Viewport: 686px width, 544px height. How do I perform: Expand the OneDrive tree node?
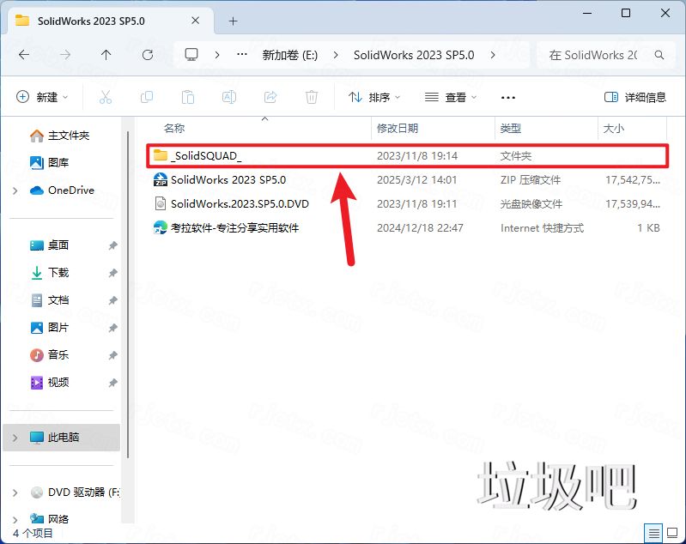[15, 190]
